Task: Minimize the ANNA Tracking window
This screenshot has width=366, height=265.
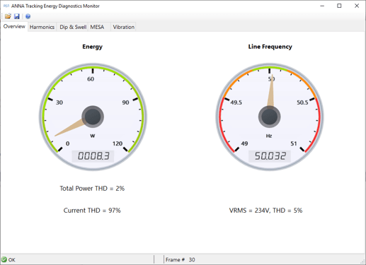Action: click(322, 6)
